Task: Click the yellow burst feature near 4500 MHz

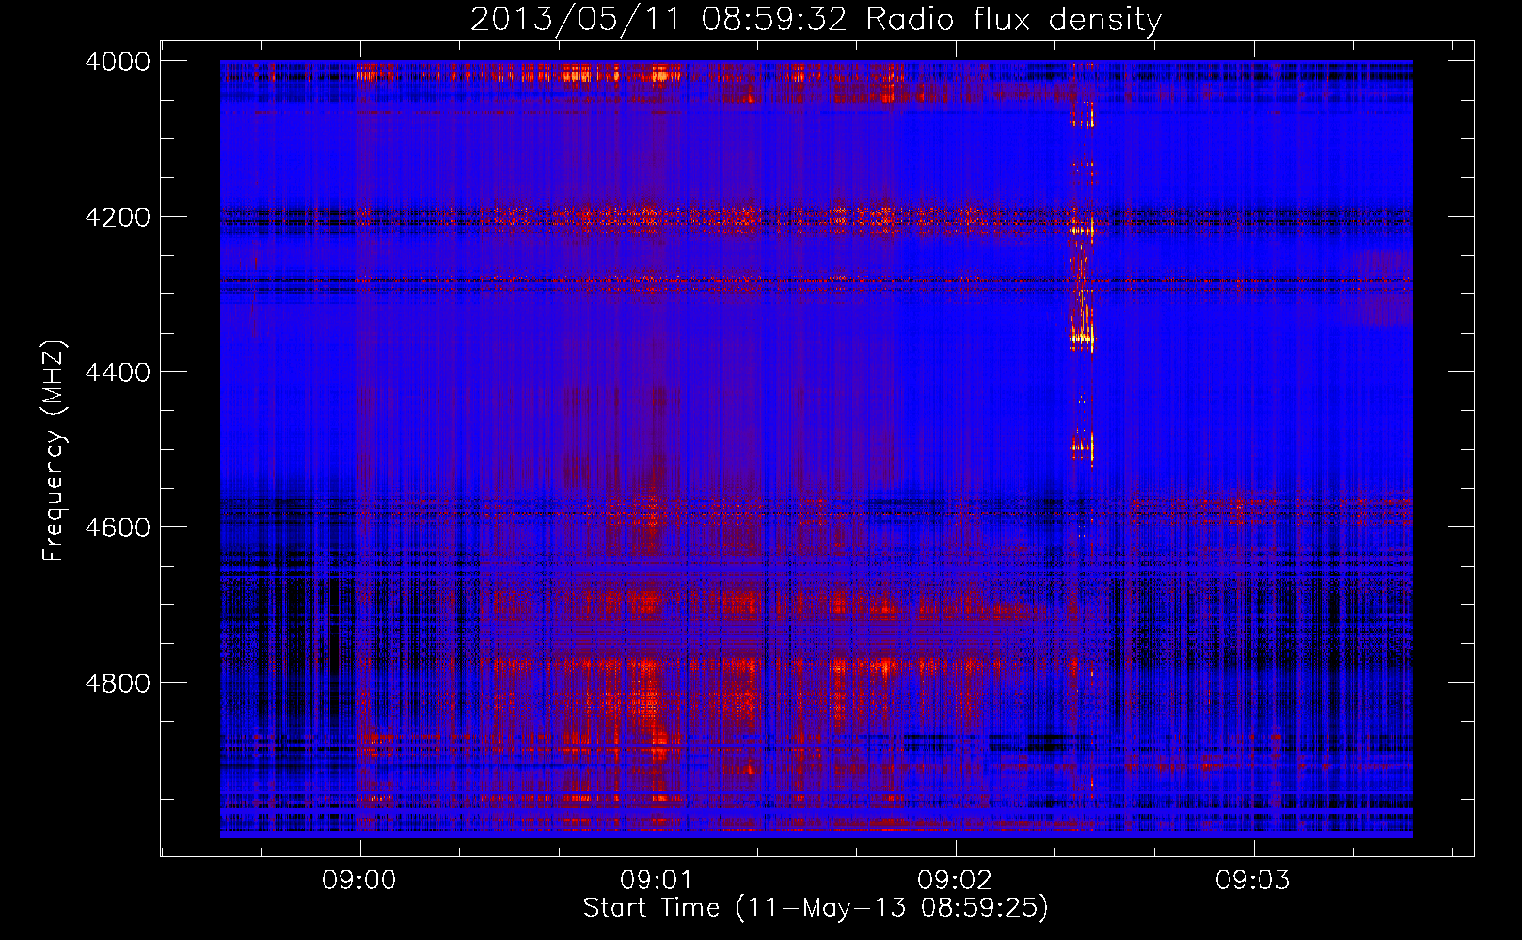Action: 1083,446
